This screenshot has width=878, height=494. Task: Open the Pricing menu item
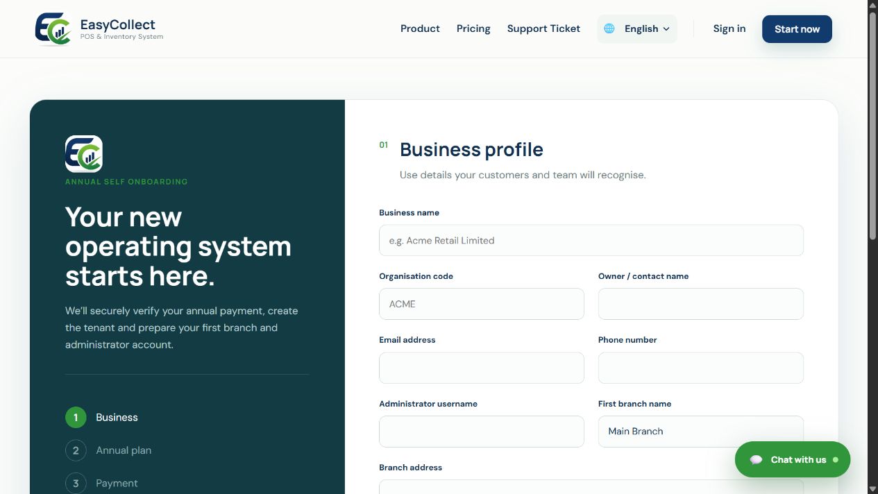pyautogui.click(x=473, y=28)
